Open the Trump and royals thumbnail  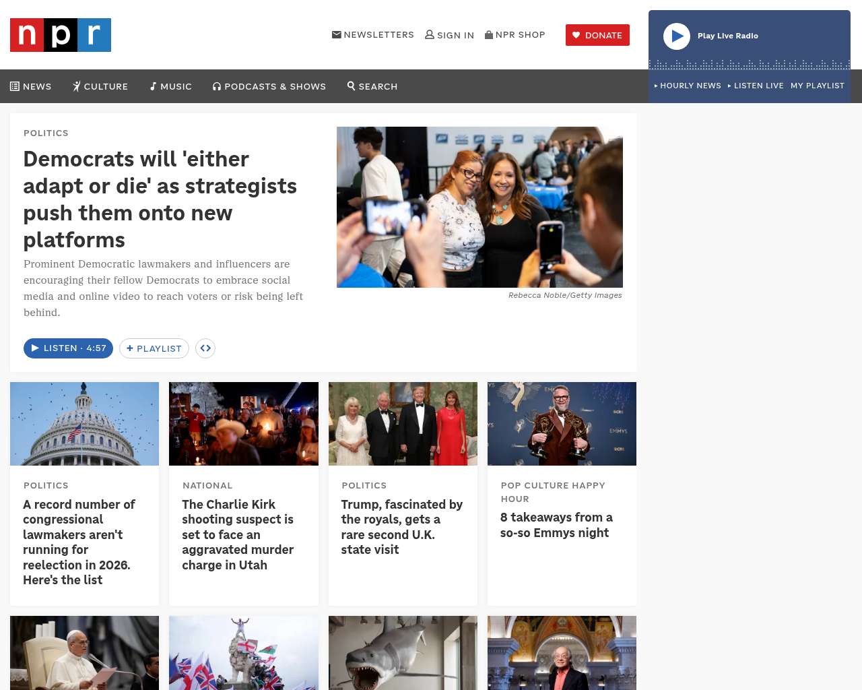click(403, 424)
